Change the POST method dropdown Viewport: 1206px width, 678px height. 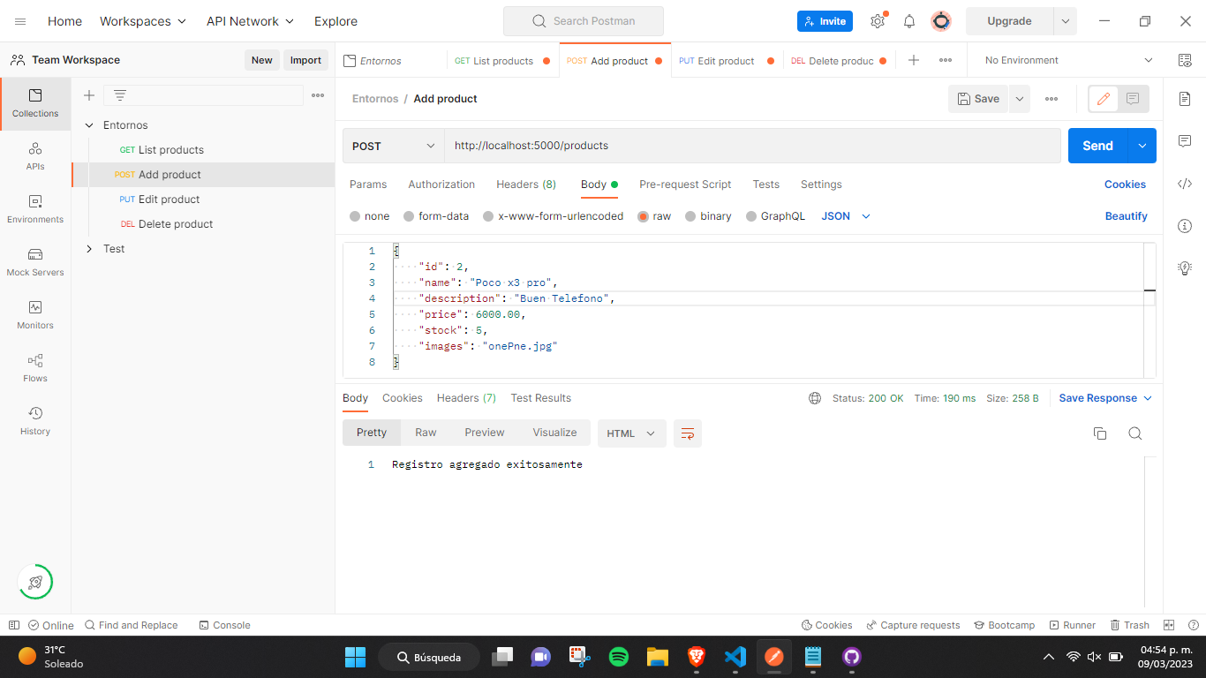[394, 146]
